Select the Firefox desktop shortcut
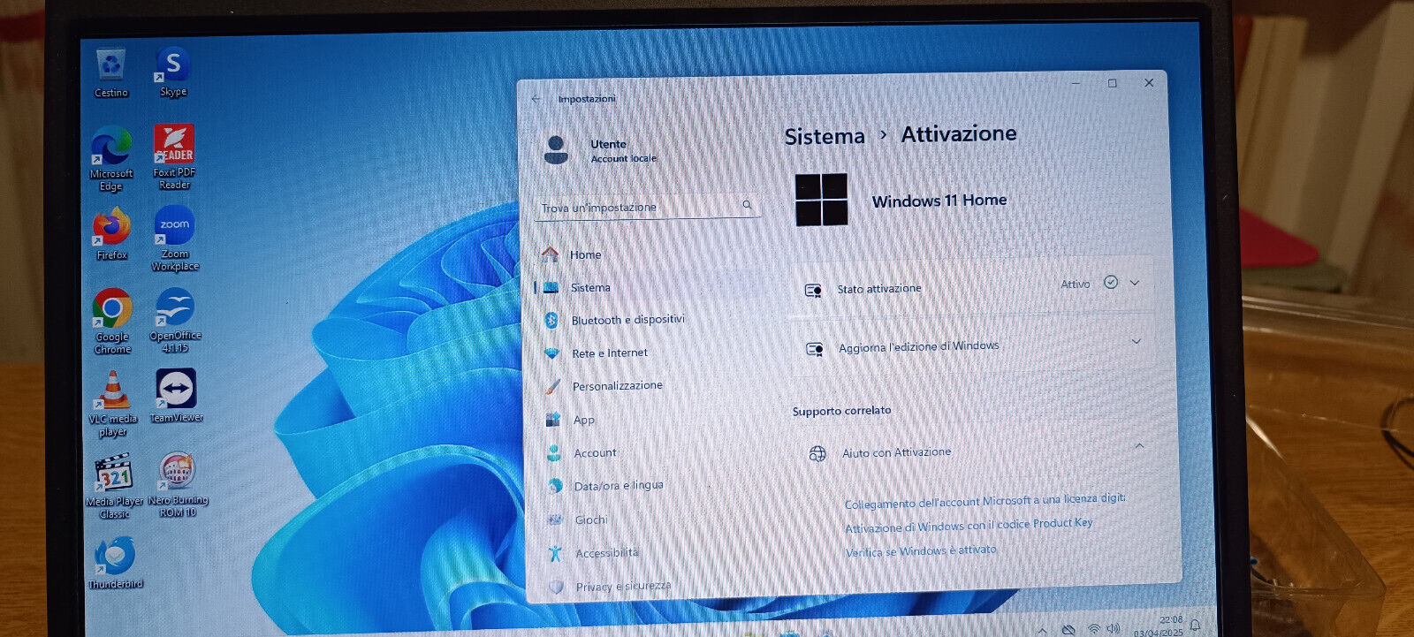 [112, 234]
